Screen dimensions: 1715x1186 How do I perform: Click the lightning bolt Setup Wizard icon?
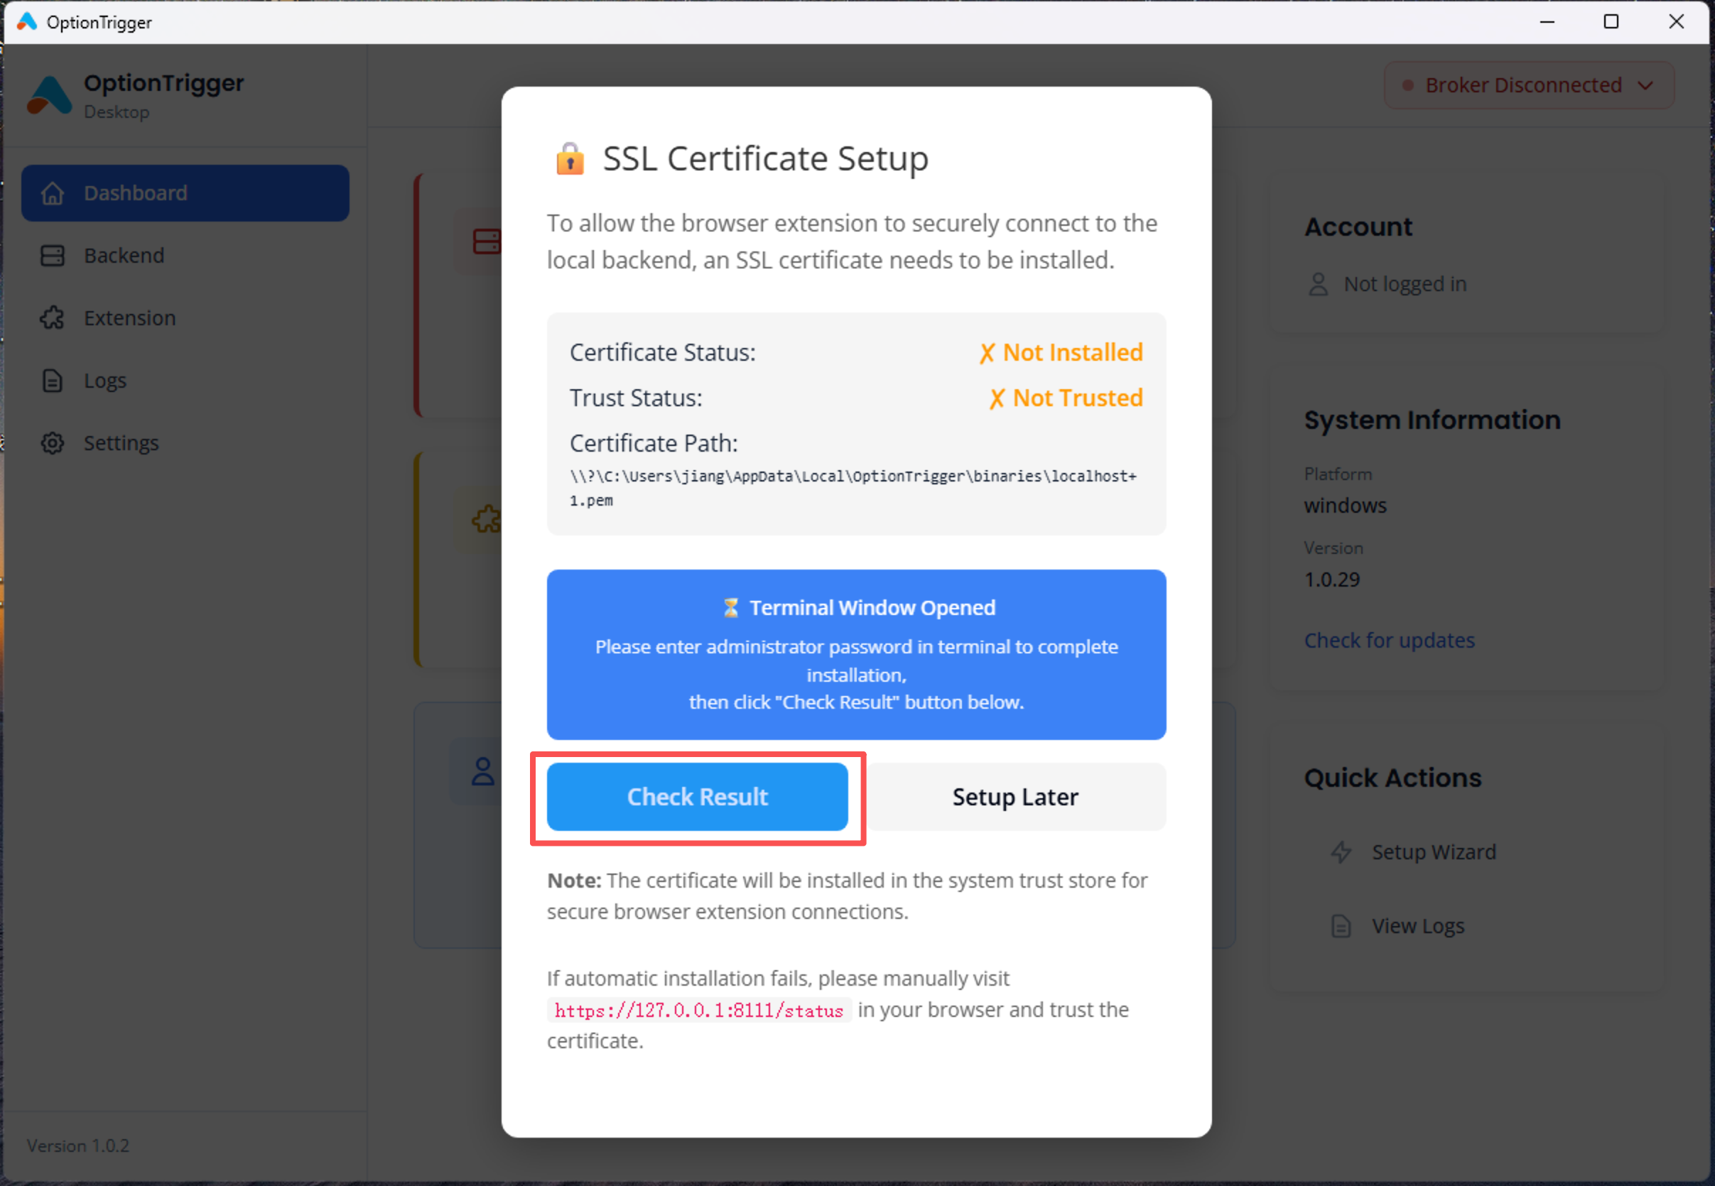1341,852
